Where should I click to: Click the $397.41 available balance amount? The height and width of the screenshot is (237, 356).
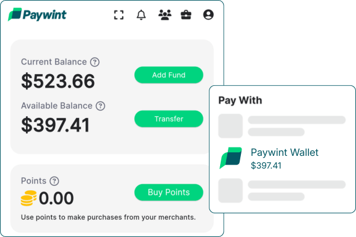click(56, 125)
